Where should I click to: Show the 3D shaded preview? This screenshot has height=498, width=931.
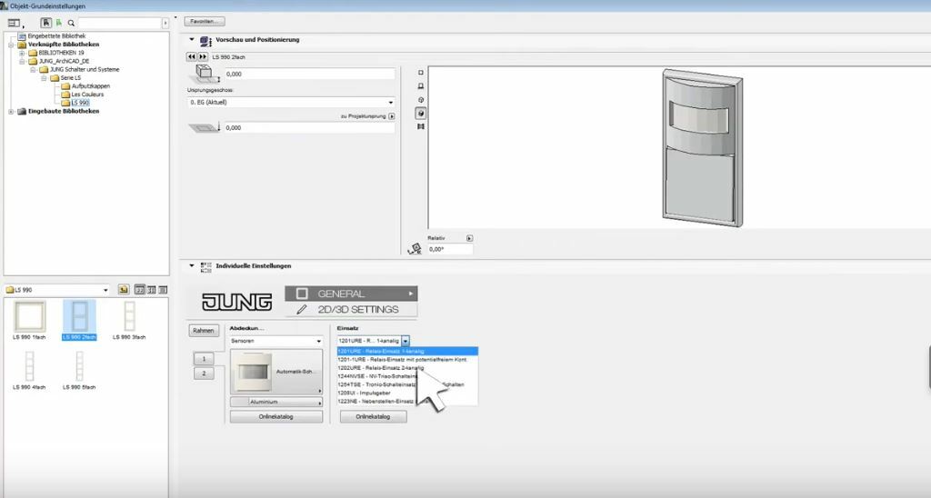coord(421,114)
